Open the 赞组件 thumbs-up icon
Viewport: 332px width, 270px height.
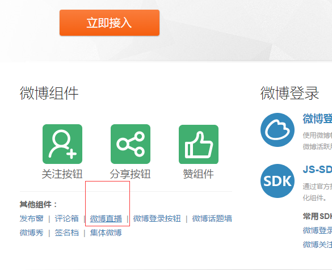(x=199, y=144)
